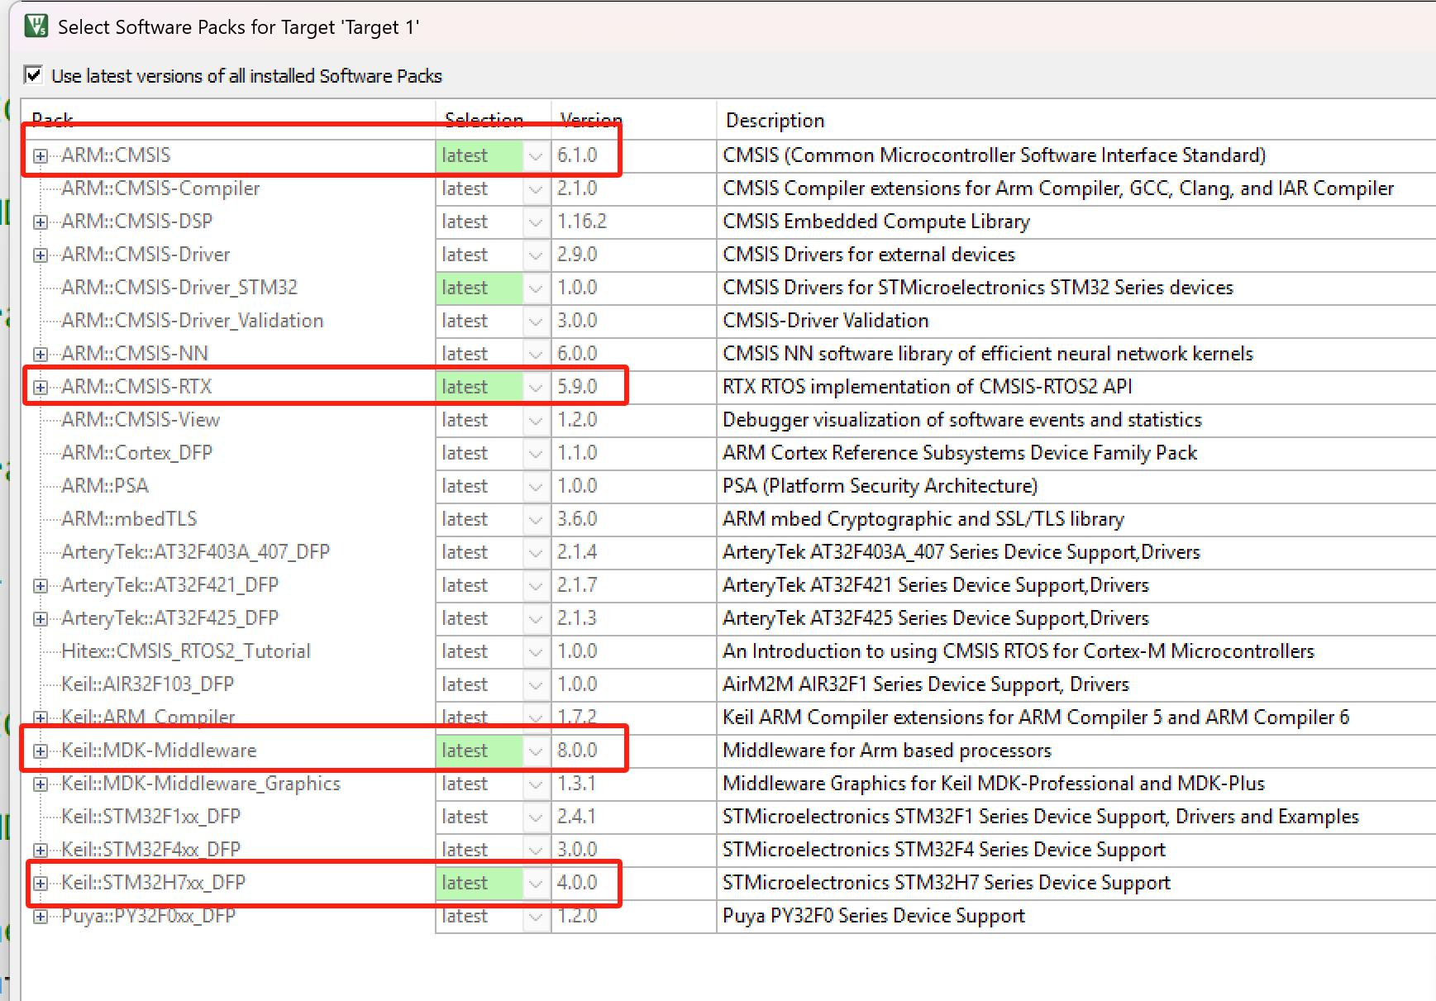Viewport: 1436px width, 1001px height.
Task: Uncheck Use latest versions of all installed Software Packs
Action: click(34, 75)
